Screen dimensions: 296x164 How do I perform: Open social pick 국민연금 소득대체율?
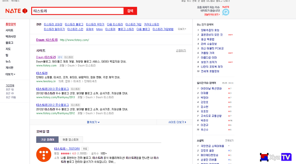(212, 146)
